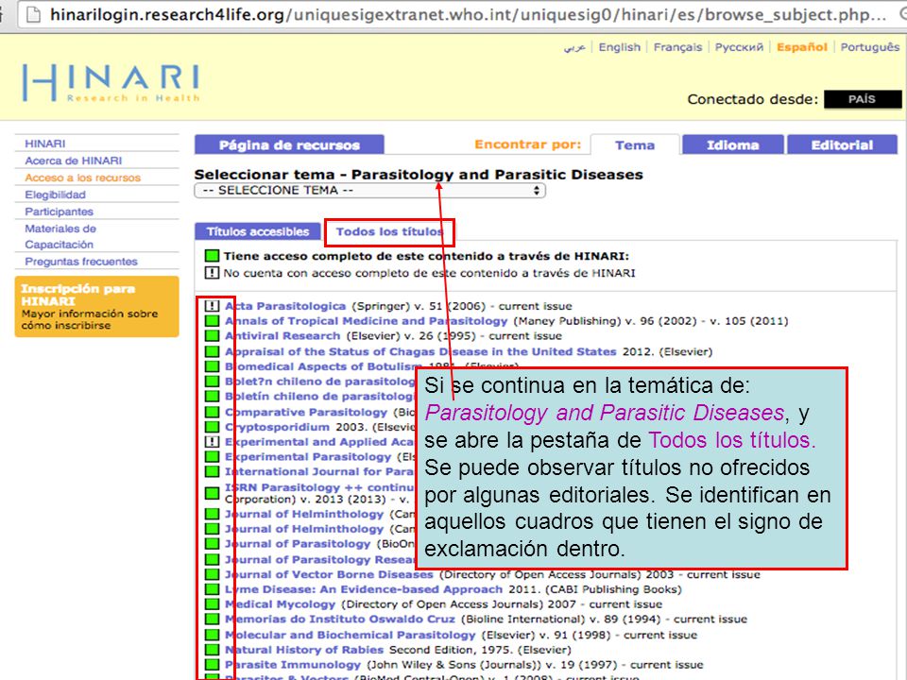
Task: Switch language to Русский
Action: click(x=739, y=47)
